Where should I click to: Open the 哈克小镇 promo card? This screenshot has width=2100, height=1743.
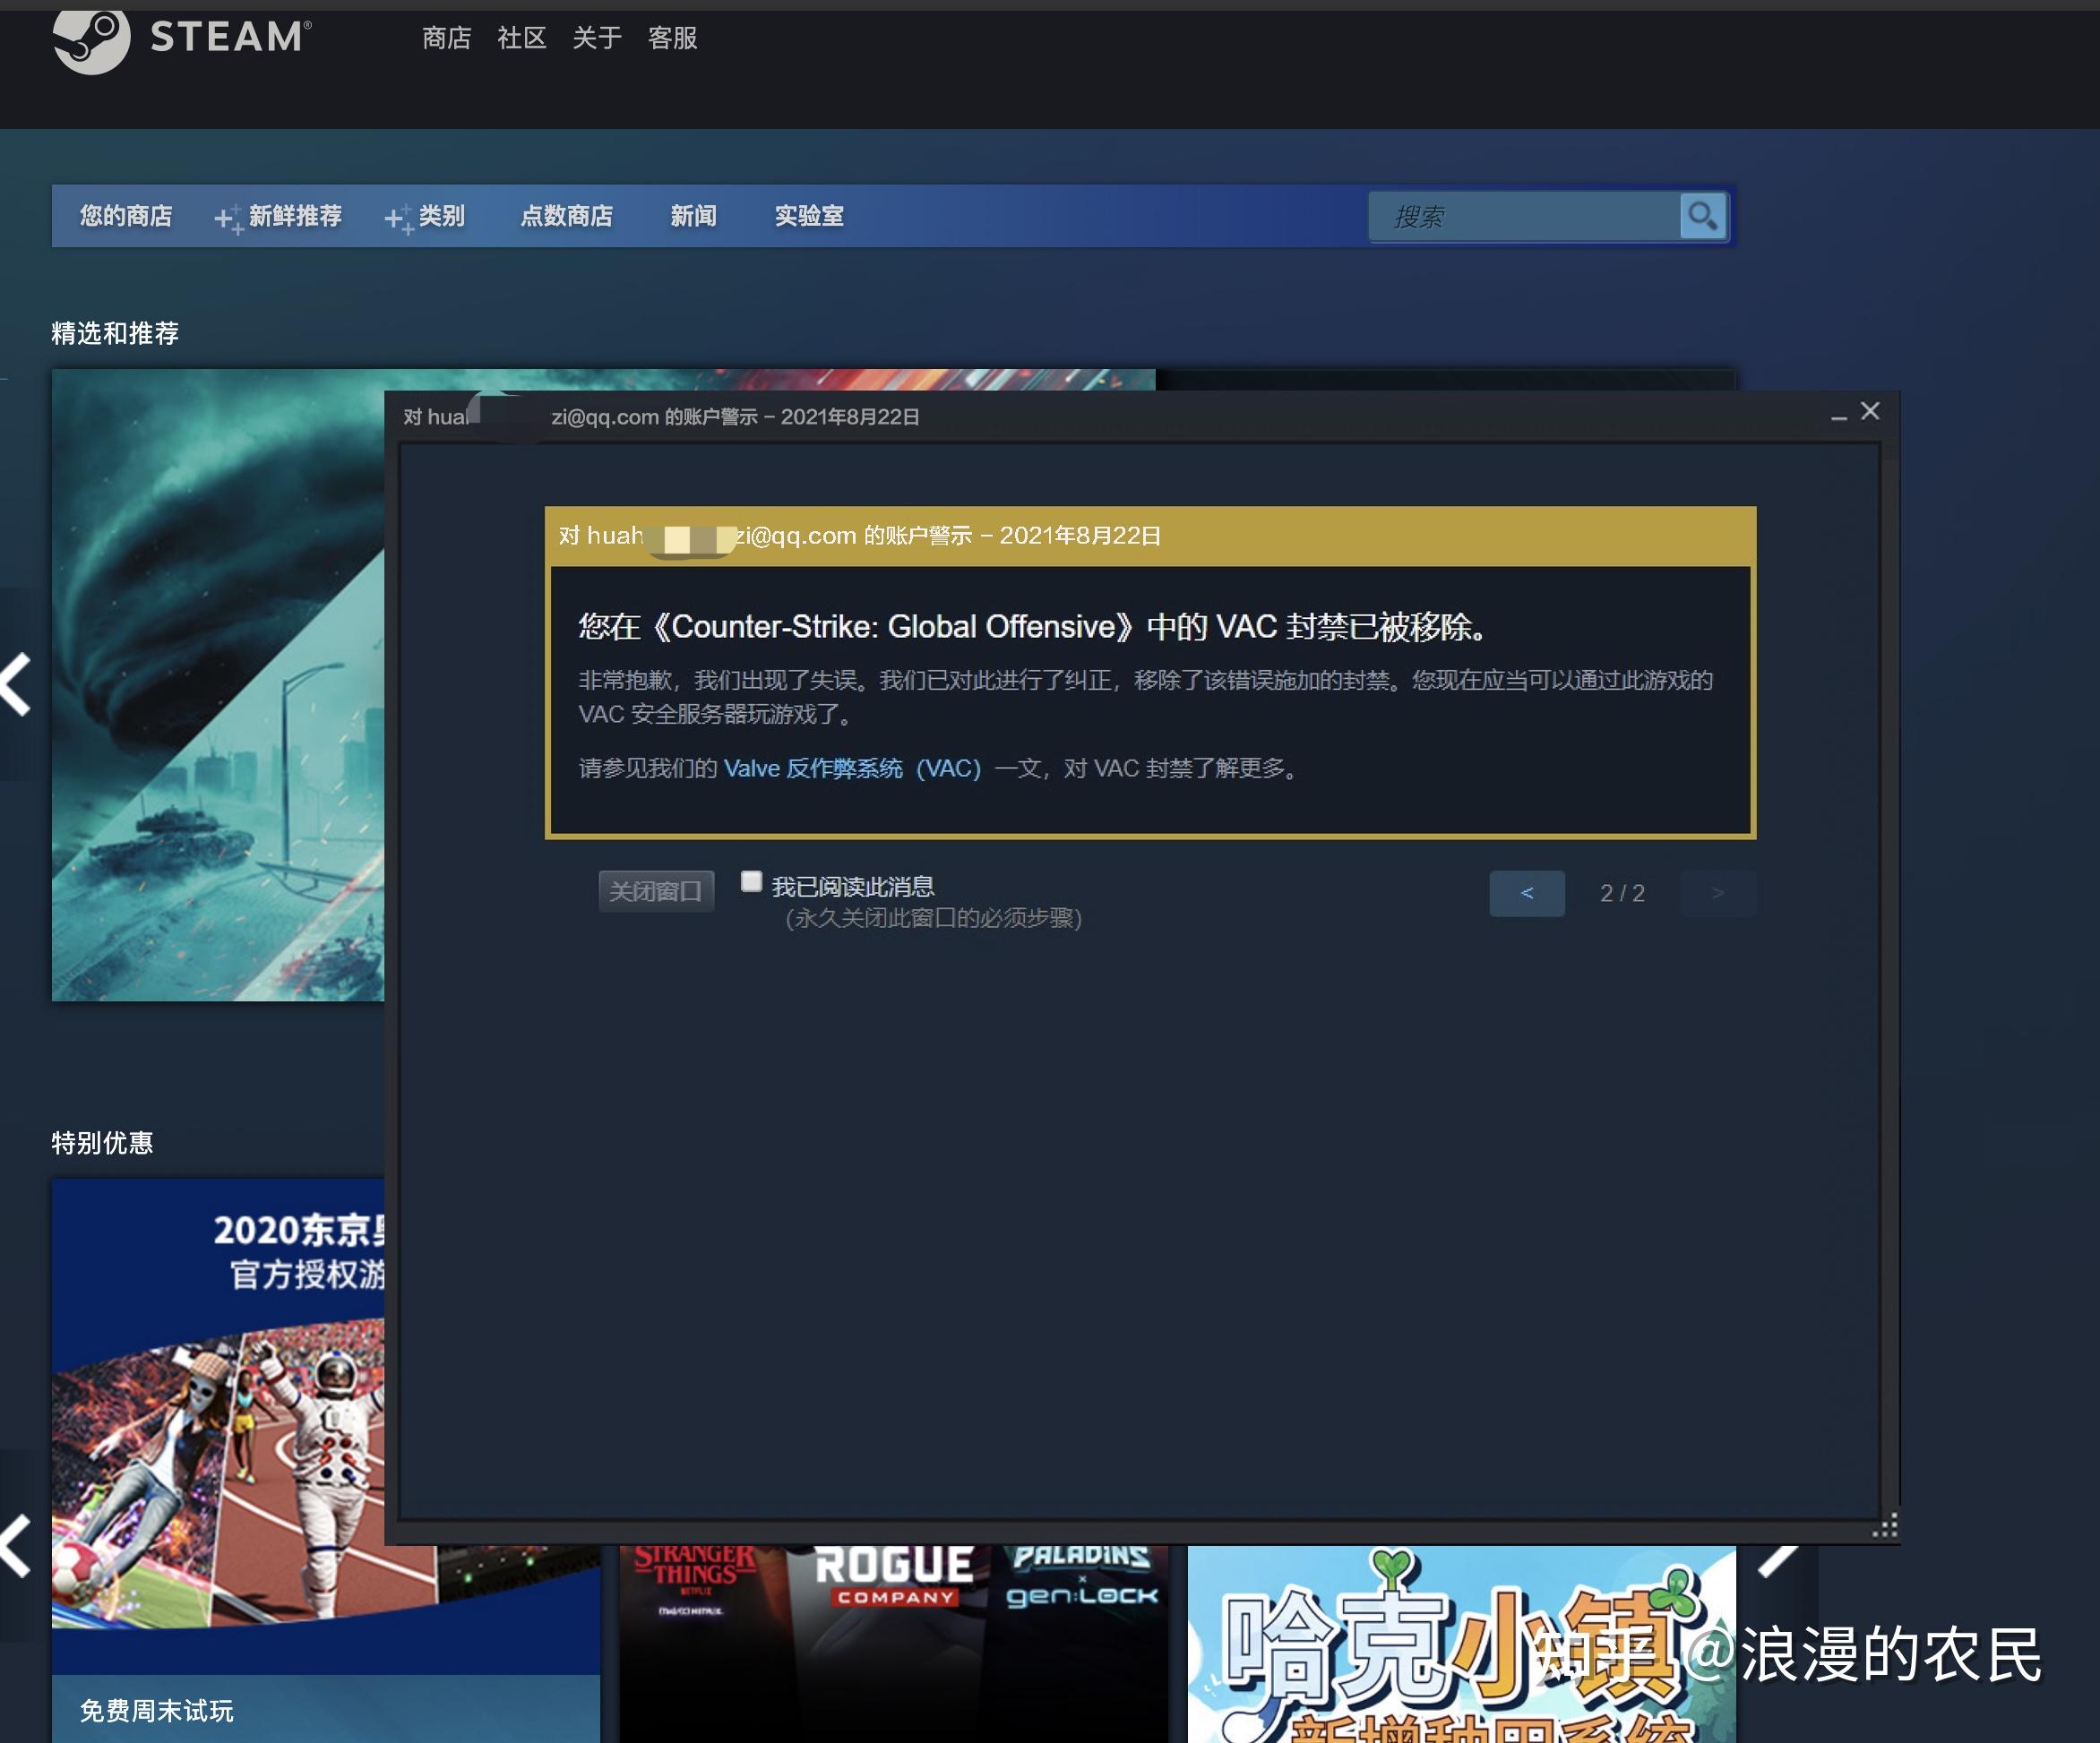tap(1461, 1644)
